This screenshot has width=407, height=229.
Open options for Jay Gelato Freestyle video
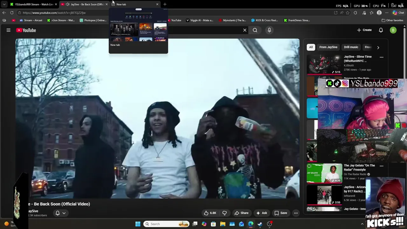[382, 166]
